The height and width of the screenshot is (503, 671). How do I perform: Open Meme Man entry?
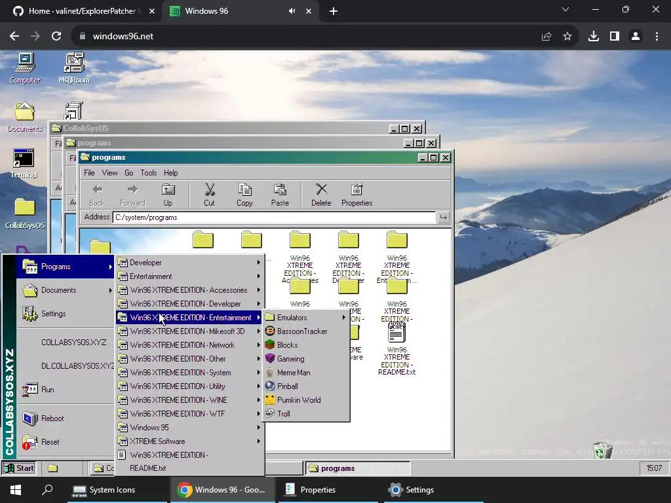[306, 372]
